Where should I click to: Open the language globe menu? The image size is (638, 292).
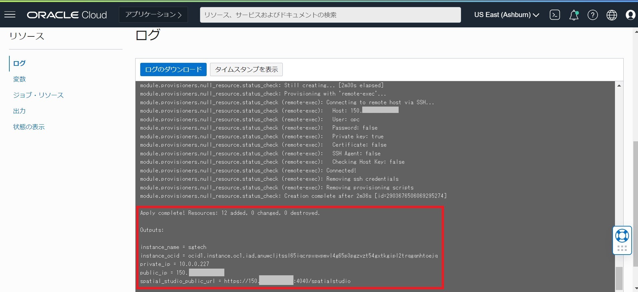click(x=612, y=15)
